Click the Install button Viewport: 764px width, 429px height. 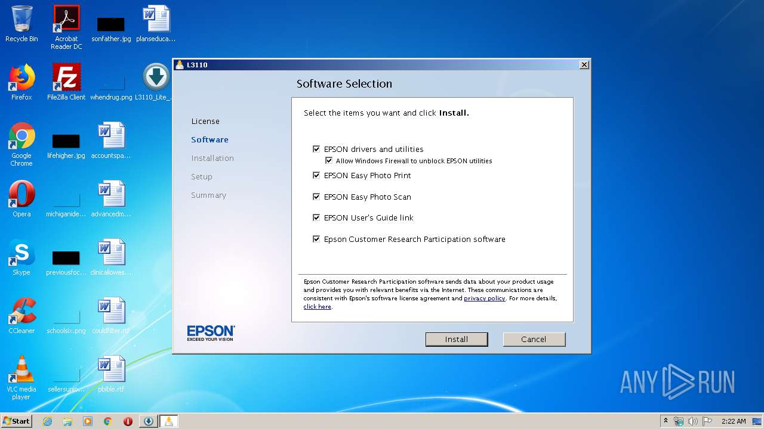457,339
